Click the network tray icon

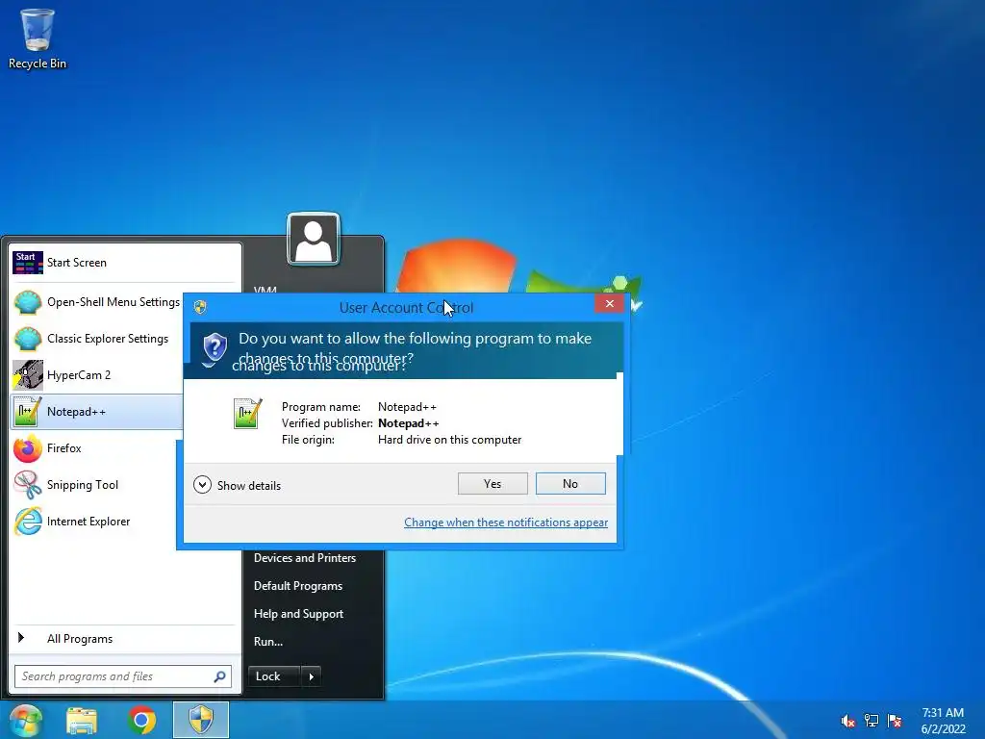[871, 721]
